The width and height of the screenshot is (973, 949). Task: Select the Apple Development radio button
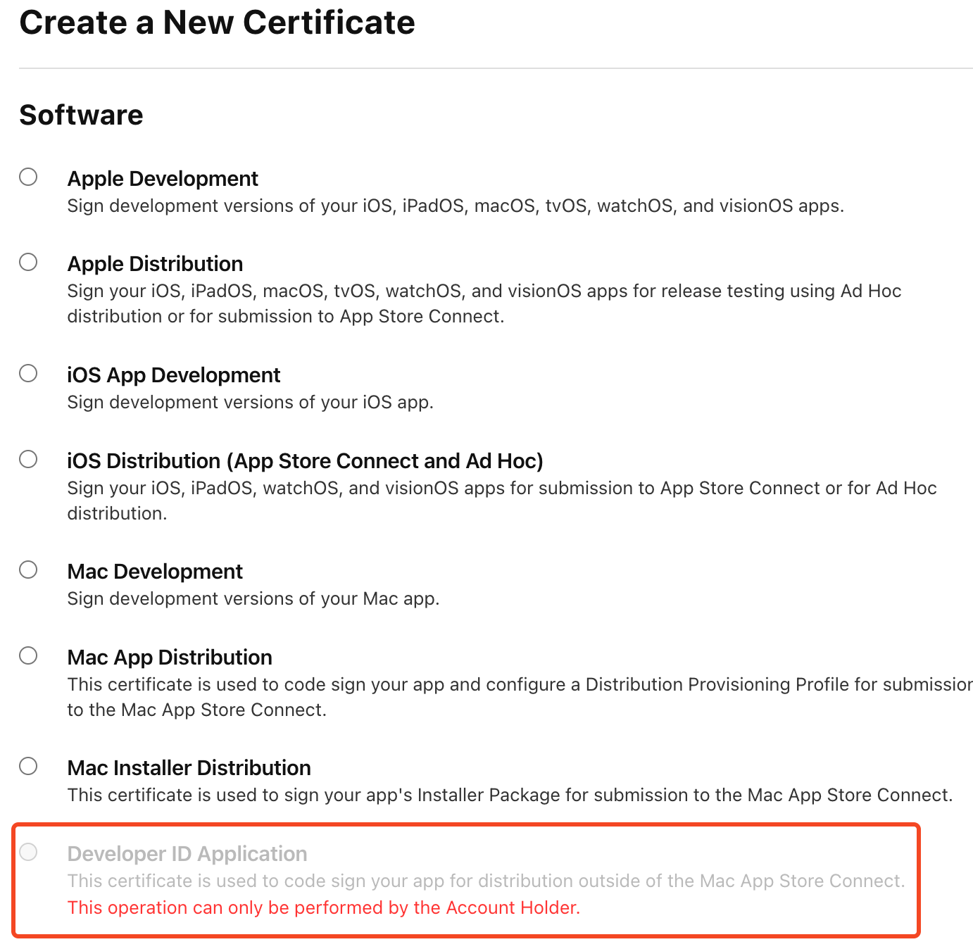point(28,177)
